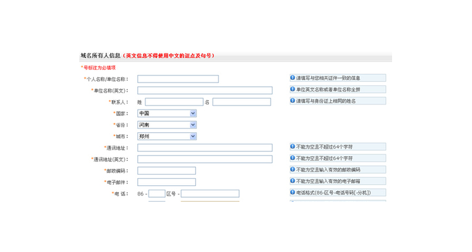This screenshot has width=472, height=252.
Task: Click info icon beside 电话格式 hint
Action: click(x=293, y=192)
